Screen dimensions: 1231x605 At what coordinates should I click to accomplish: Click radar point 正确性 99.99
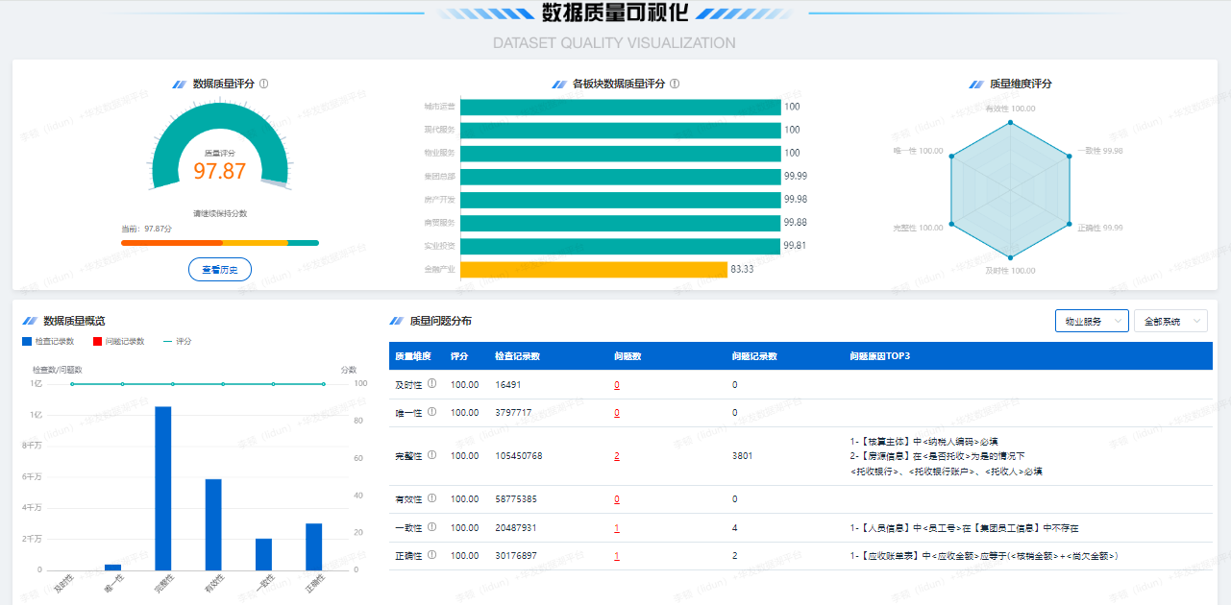(1069, 224)
